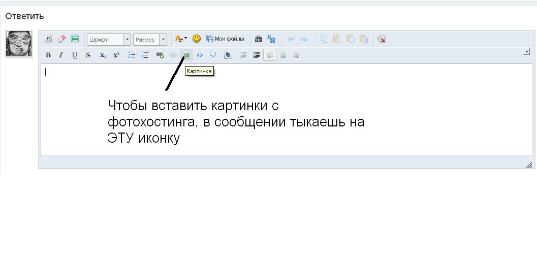Click the code brackets icon
Image resolution: width=537 pixels, height=260 pixels.
(200, 55)
